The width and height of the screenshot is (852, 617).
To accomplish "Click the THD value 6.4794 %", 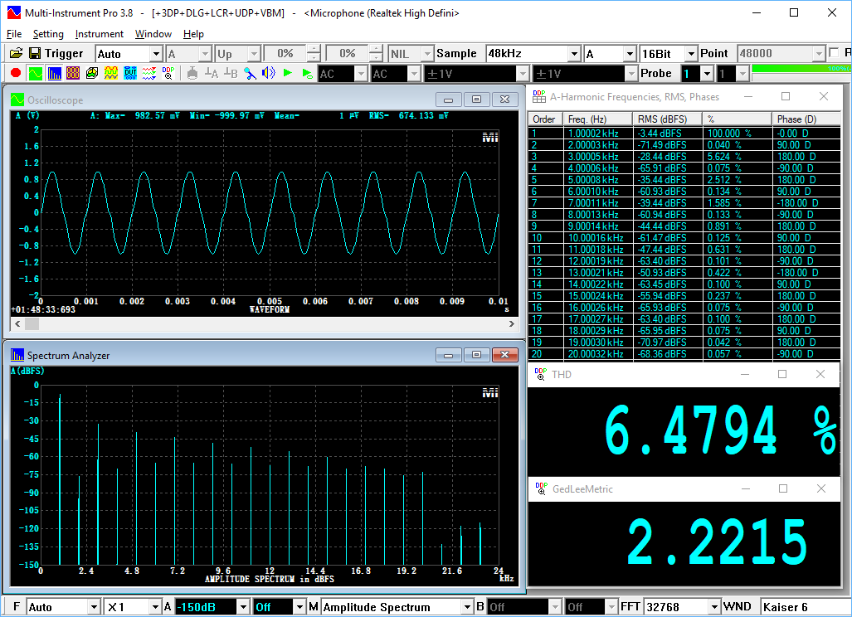I will tap(720, 430).
